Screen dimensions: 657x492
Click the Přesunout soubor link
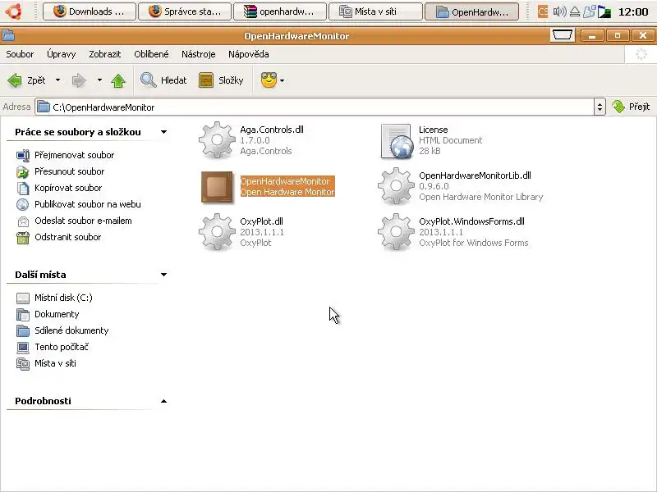pos(70,171)
